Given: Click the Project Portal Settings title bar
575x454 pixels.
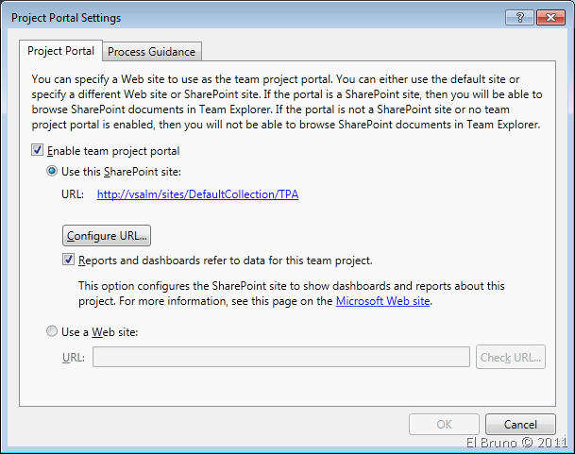Looking at the screenshot, I should (236, 17).
